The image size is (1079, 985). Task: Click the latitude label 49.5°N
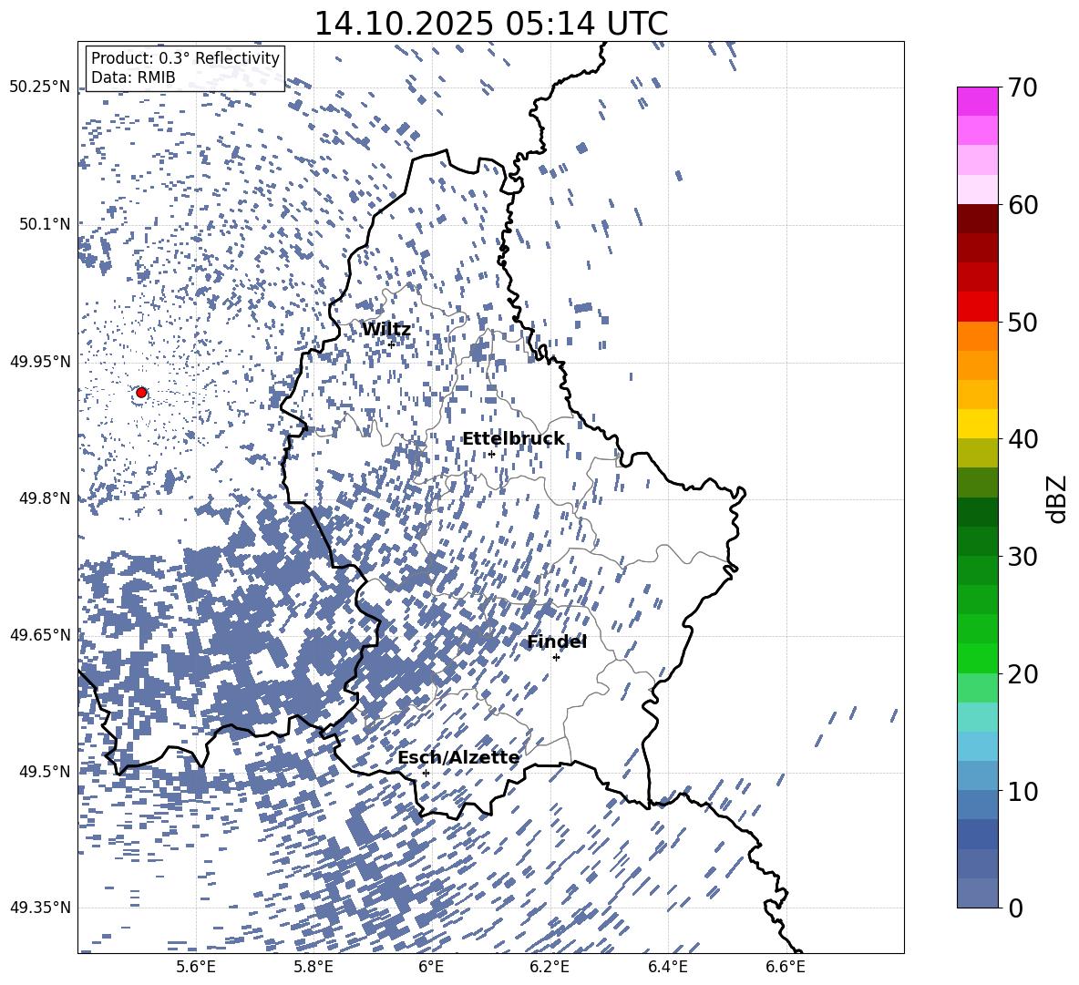pyautogui.click(x=45, y=771)
